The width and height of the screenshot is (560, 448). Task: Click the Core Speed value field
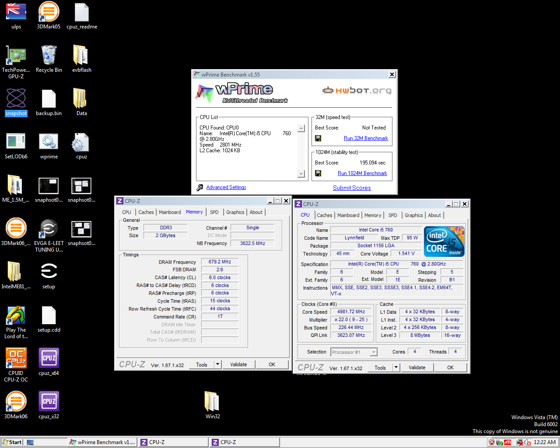(x=351, y=312)
